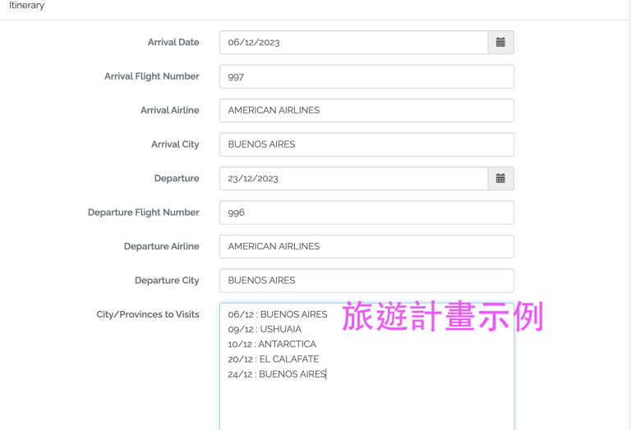The image size is (631, 430).
Task: Click the Arrival Flight Number field showing 997
Action: click(366, 76)
